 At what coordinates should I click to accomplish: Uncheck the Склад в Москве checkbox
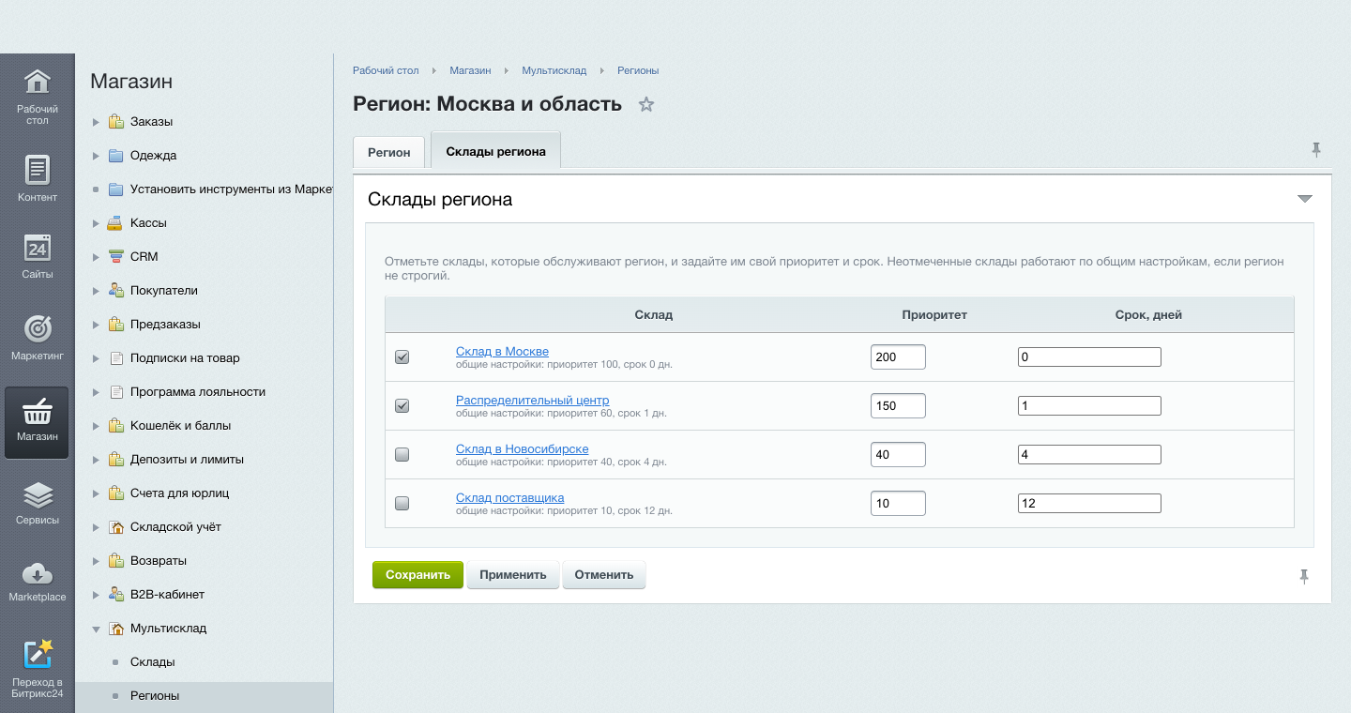click(x=402, y=356)
